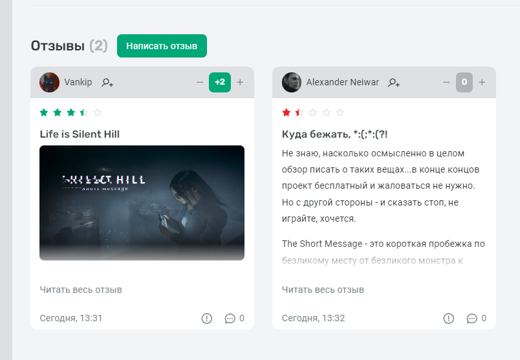
Task: Open comments on Alexander Neiwar's review
Action: click(x=477, y=318)
